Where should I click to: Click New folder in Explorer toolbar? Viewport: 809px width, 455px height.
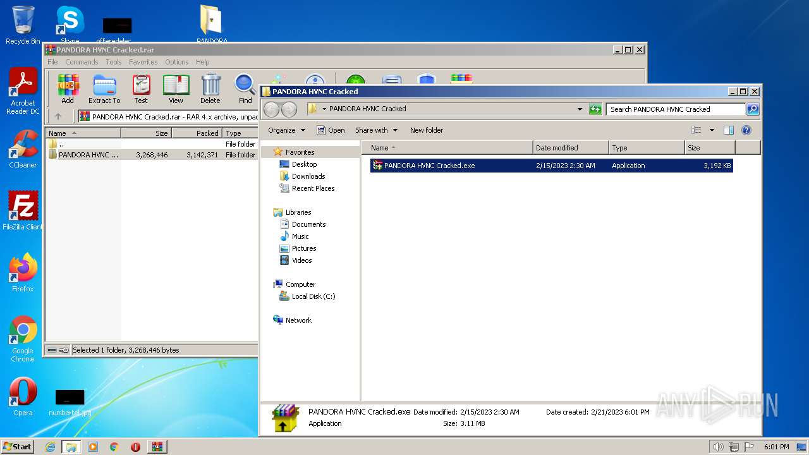(x=427, y=130)
